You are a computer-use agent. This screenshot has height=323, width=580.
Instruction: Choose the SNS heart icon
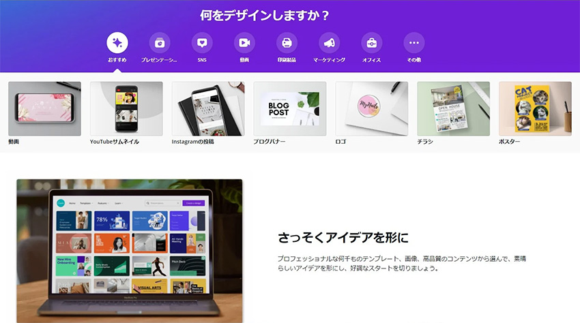pos(202,43)
